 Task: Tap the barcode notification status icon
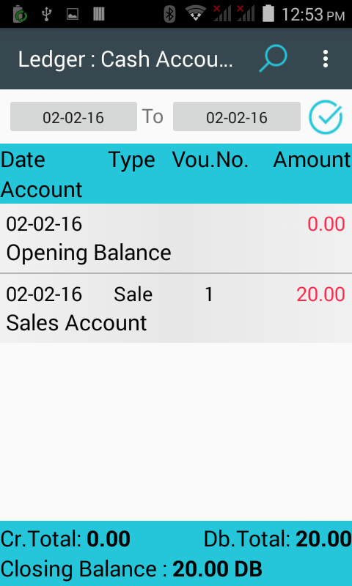tap(99, 14)
